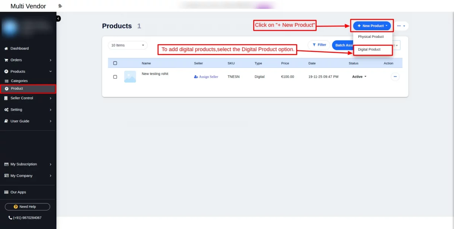Expand the User Guide submenu
The image size is (454, 229).
[50, 121]
